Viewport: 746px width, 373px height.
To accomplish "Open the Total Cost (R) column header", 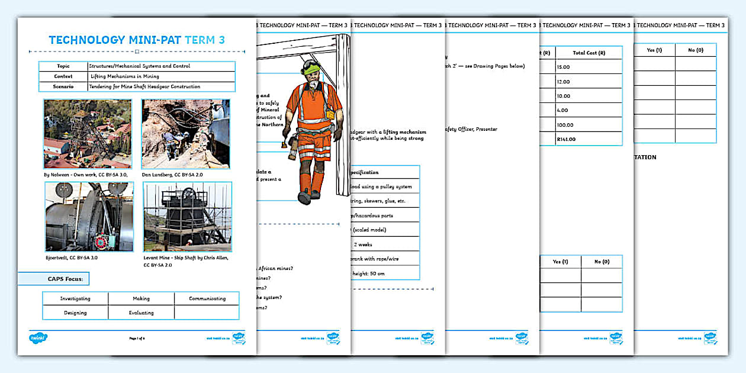I will 590,52.
